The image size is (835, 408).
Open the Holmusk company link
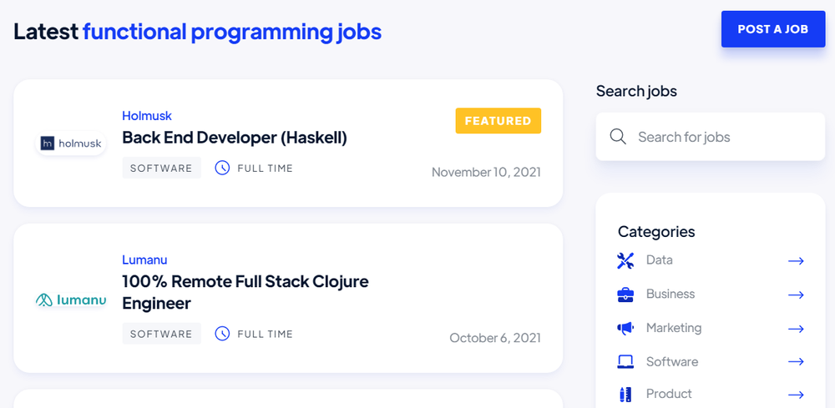pyautogui.click(x=147, y=116)
